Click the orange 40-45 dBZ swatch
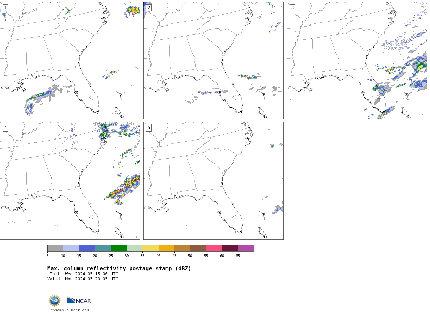 click(166, 248)
